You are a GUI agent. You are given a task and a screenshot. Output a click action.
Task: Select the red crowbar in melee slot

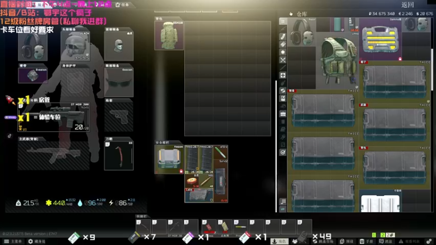pyautogui.click(x=119, y=156)
